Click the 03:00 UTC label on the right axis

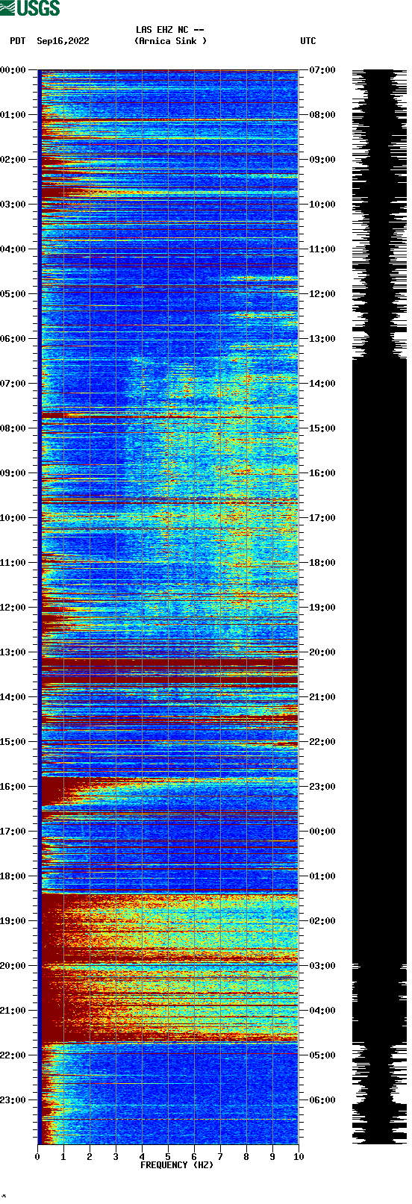322,966
